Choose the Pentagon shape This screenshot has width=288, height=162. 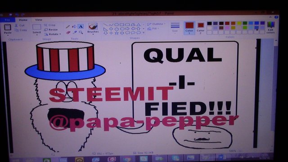(117, 29)
